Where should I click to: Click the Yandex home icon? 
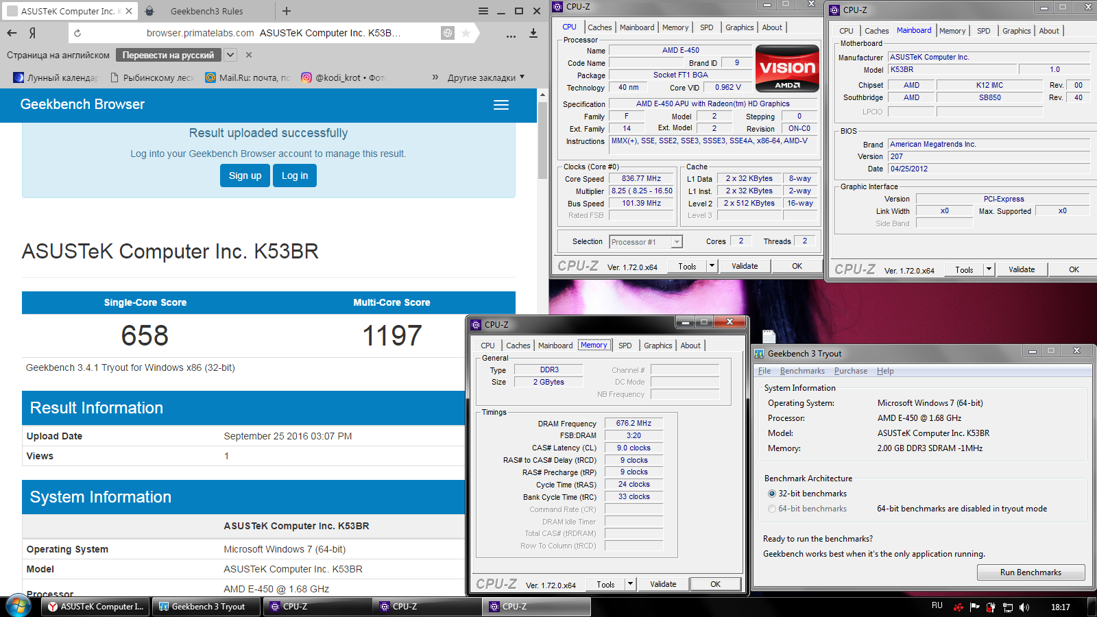pos(32,33)
